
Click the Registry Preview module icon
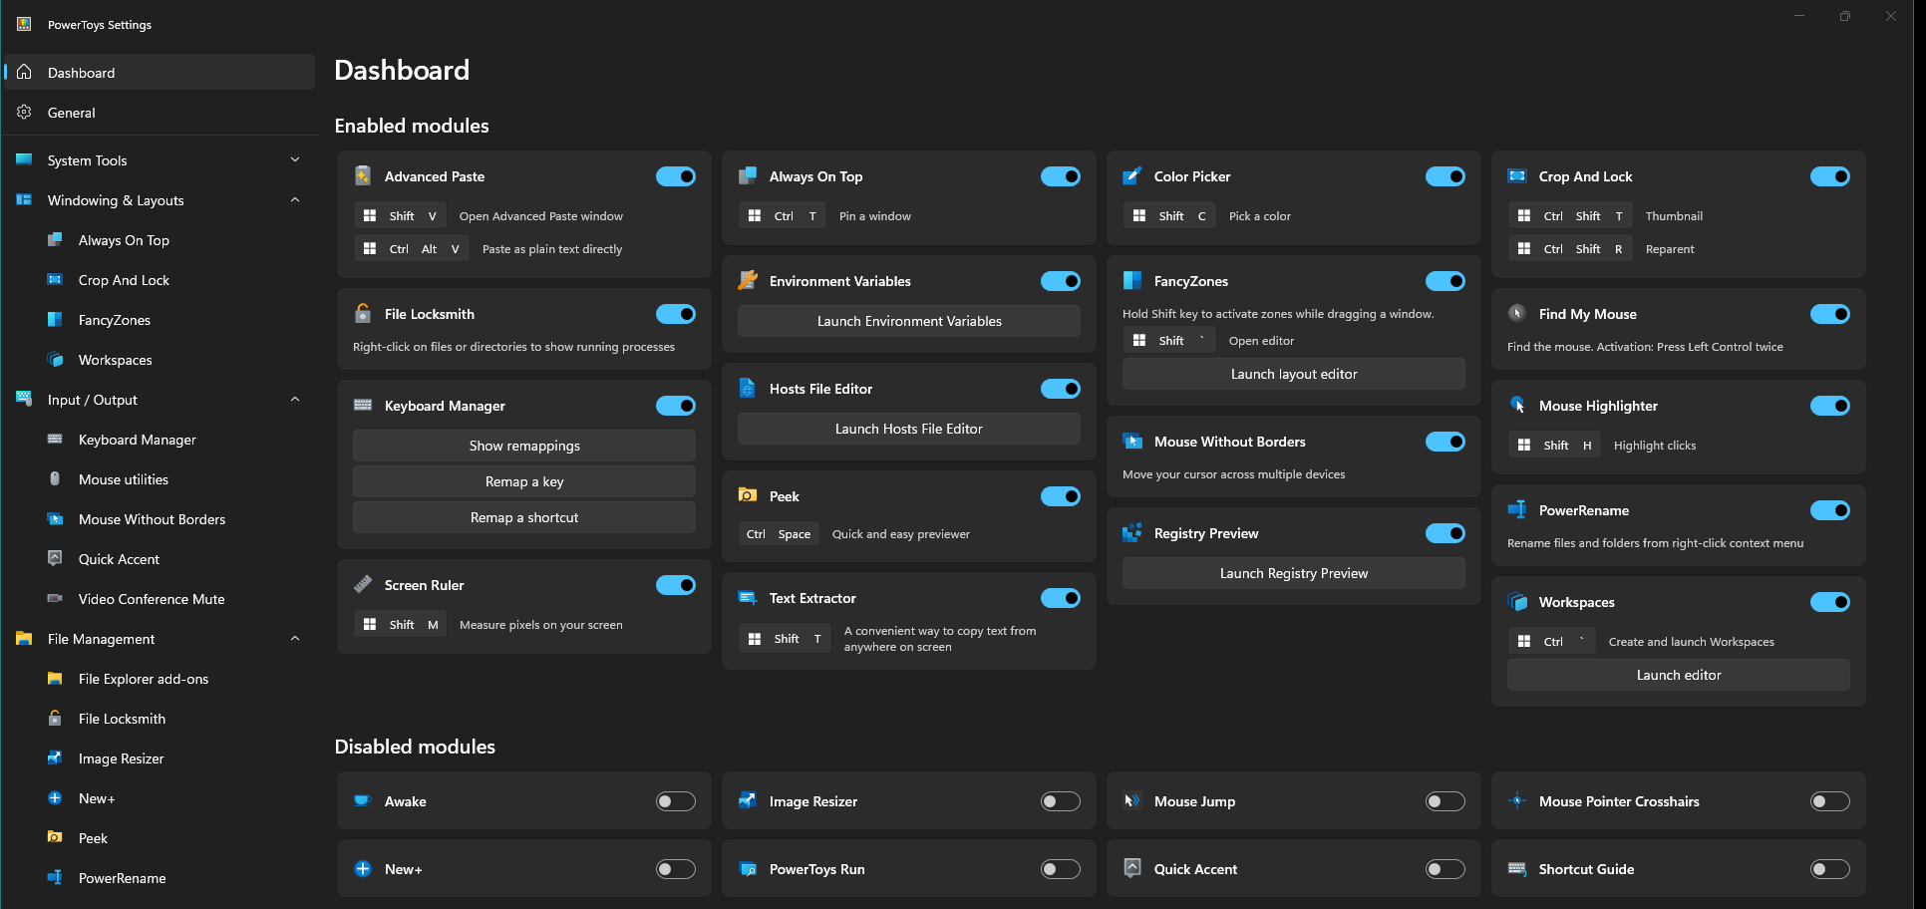pos(1131,533)
